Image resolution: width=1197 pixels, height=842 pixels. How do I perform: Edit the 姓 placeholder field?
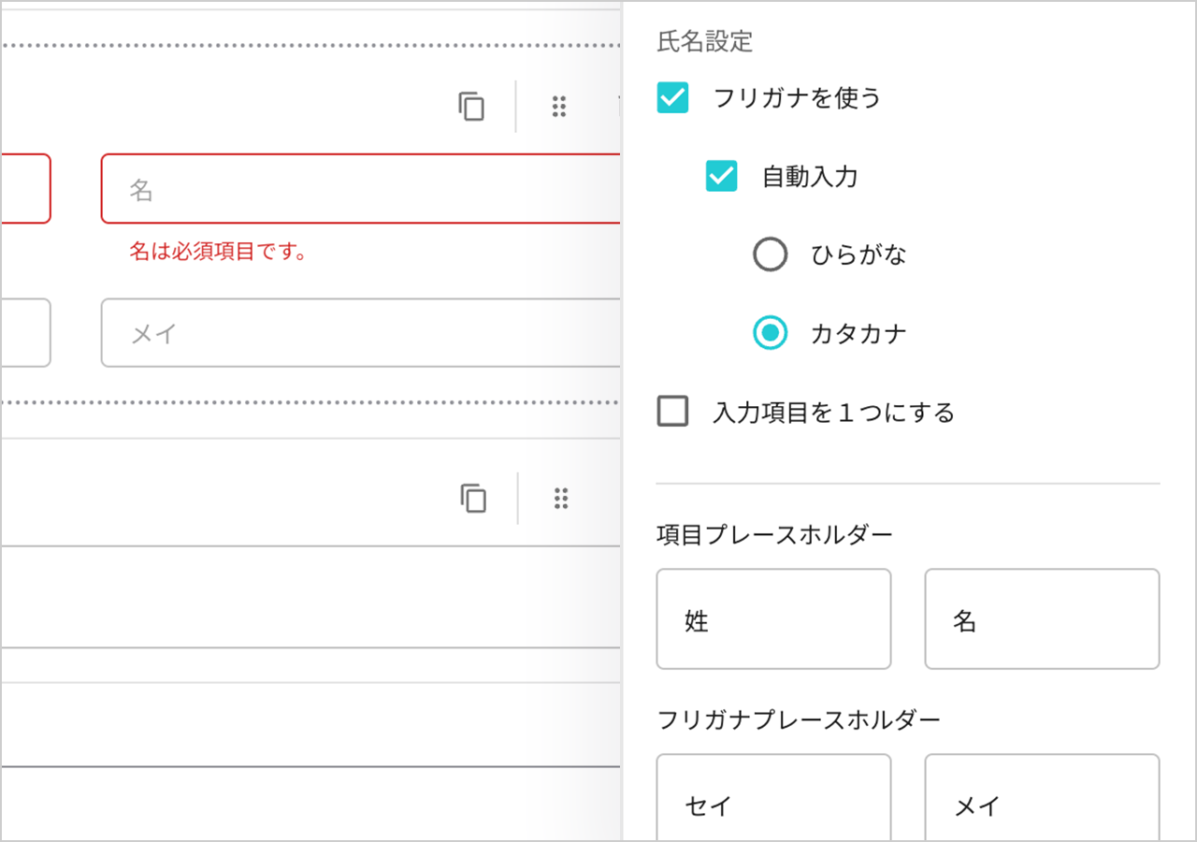click(x=773, y=619)
